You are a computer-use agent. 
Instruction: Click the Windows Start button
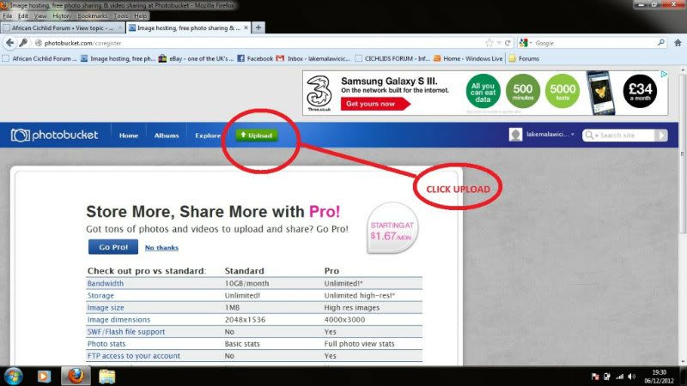coord(13,377)
